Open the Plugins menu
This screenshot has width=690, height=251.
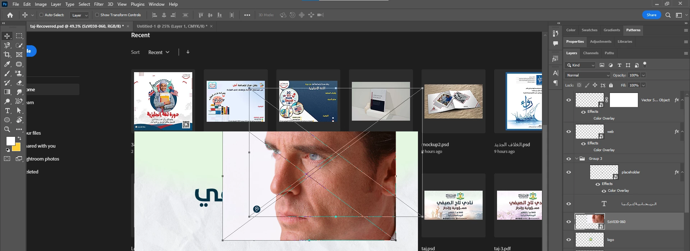pos(137,4)
